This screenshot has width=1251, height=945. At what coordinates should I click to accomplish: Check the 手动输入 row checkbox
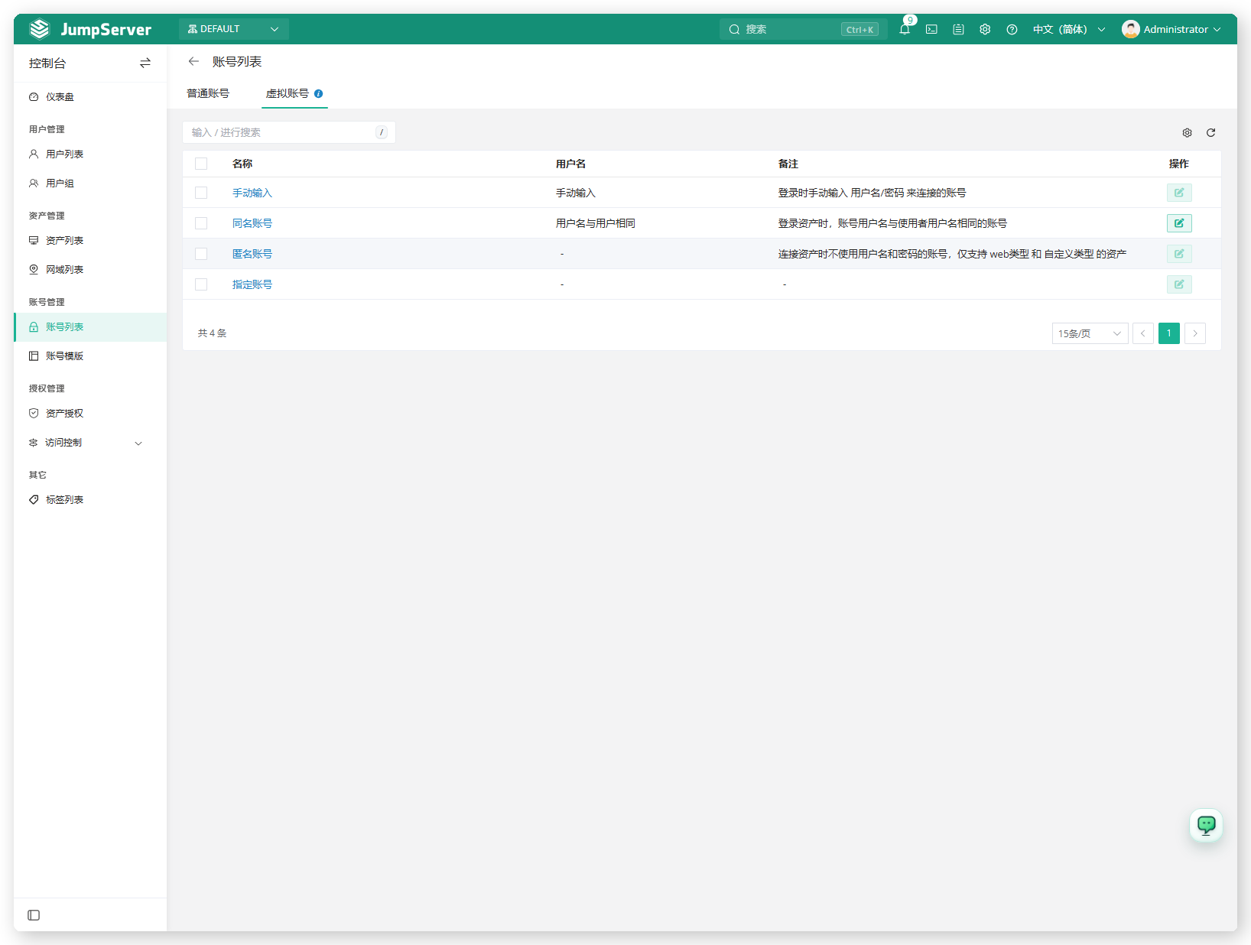point(201,193)
